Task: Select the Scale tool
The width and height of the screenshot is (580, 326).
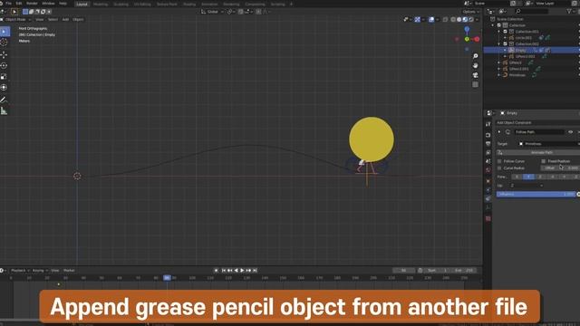Action: (4, 76)
